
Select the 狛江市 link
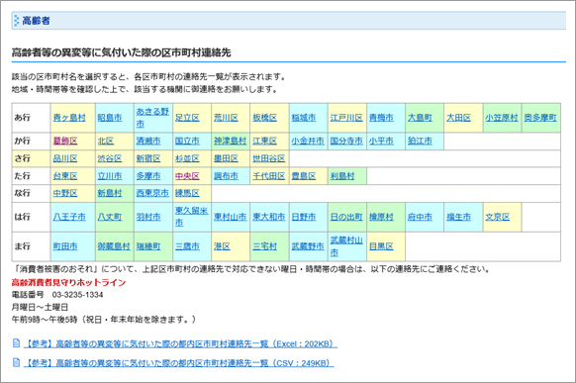point(420,141)
